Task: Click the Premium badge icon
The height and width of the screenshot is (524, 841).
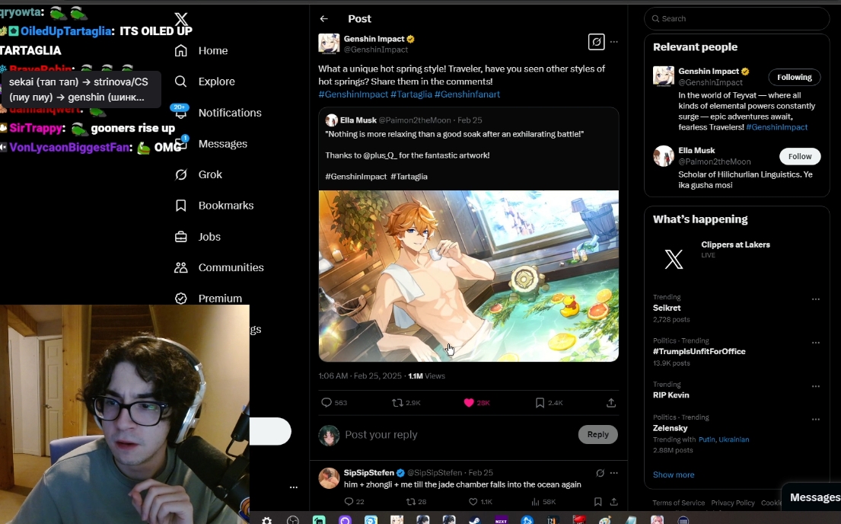Action: (x=181, y=298)
